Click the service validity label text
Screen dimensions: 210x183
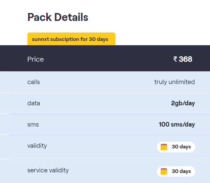coord(48,170)
